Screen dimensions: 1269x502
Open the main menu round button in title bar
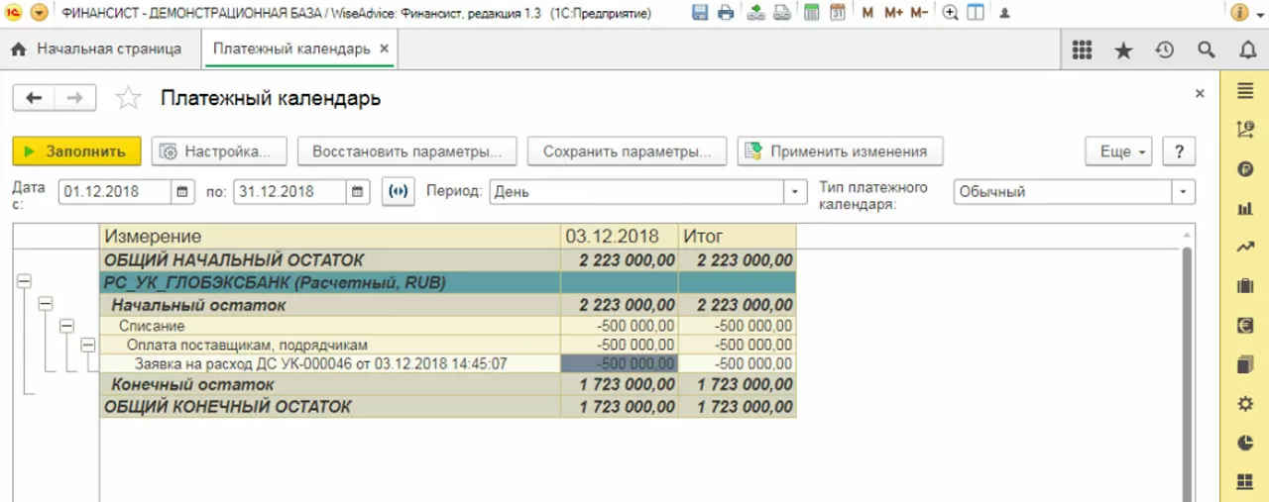(x=39, y=14)
